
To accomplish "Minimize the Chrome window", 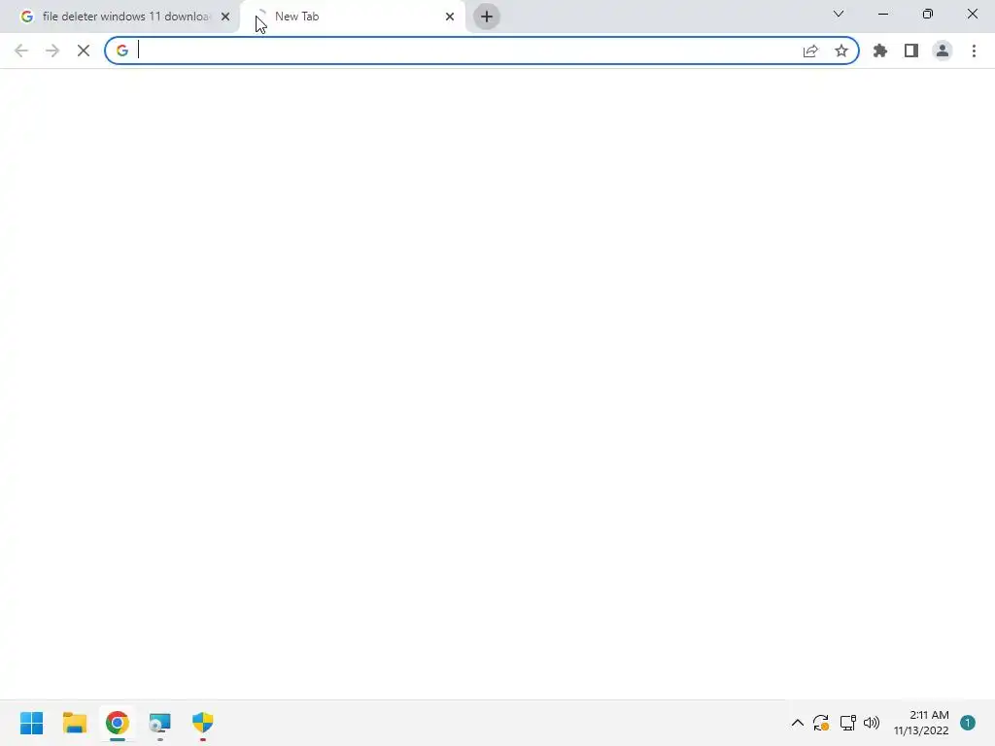I will tap(883, 14).
